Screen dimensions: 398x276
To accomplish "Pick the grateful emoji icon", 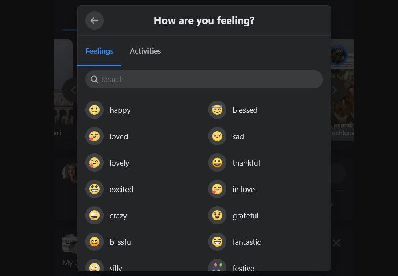I will click(217, 216).
